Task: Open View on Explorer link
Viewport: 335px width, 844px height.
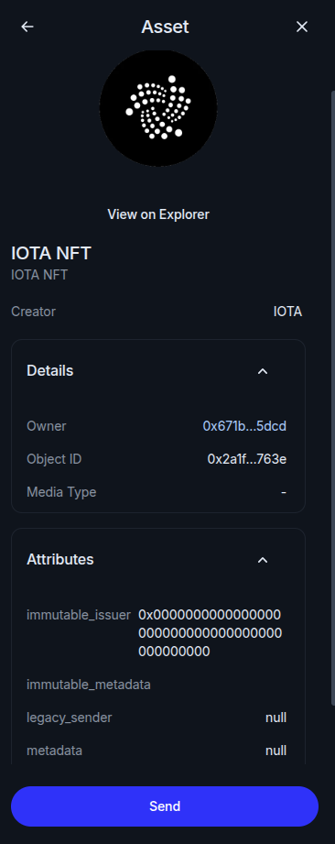Action: 158,214
